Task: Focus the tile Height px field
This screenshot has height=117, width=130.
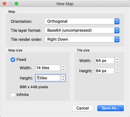Action: pos(105,71)
